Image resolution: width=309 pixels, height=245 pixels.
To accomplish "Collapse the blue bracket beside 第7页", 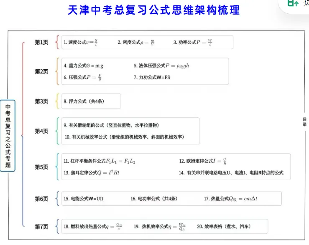I will pos(57,226).
